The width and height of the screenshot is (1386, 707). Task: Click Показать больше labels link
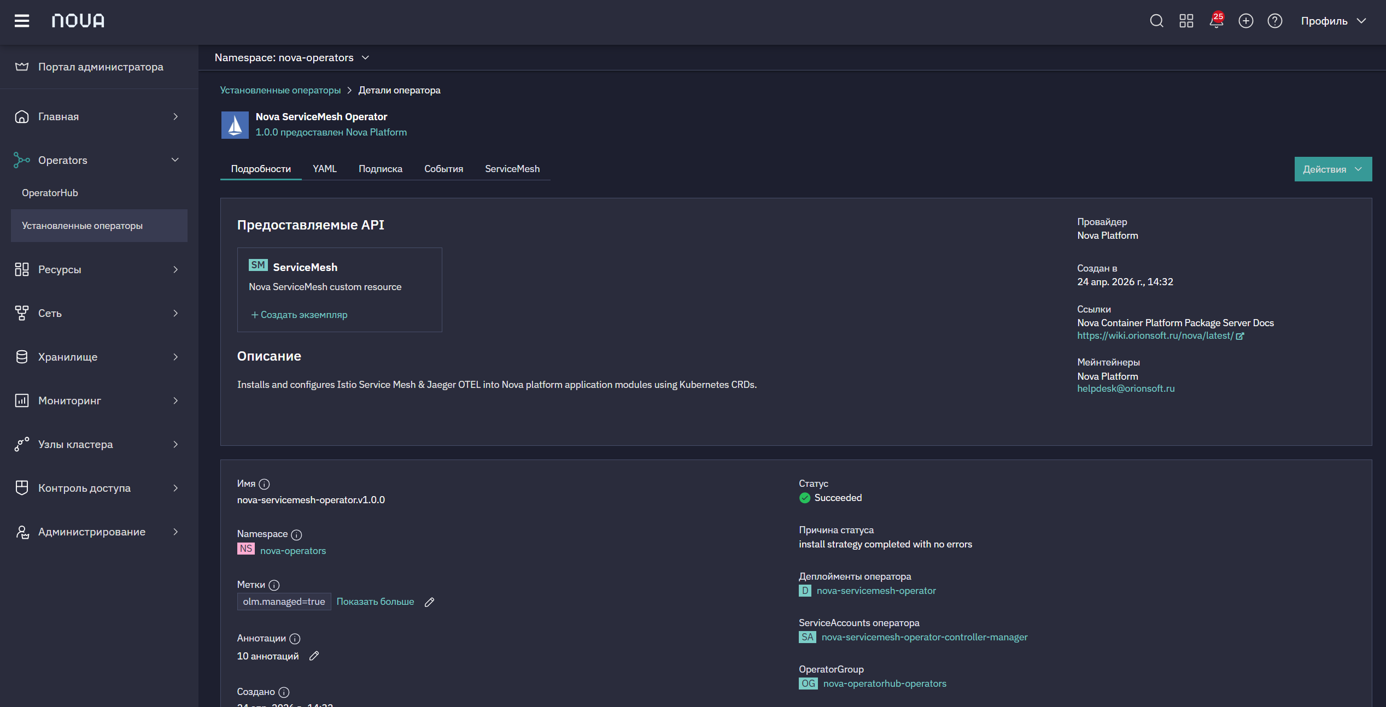pos(375,602)
